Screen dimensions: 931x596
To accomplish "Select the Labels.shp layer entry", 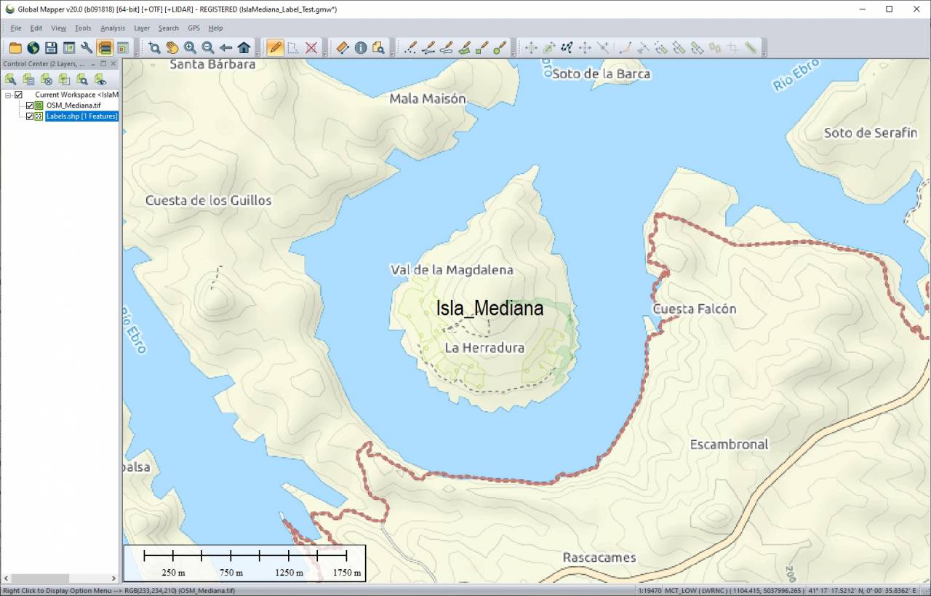I will [81, 116].
